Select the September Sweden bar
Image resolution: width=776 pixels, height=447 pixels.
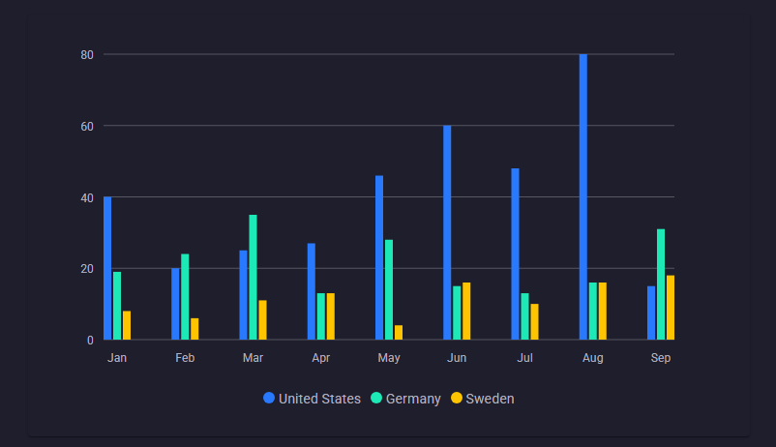click(671, 308)
